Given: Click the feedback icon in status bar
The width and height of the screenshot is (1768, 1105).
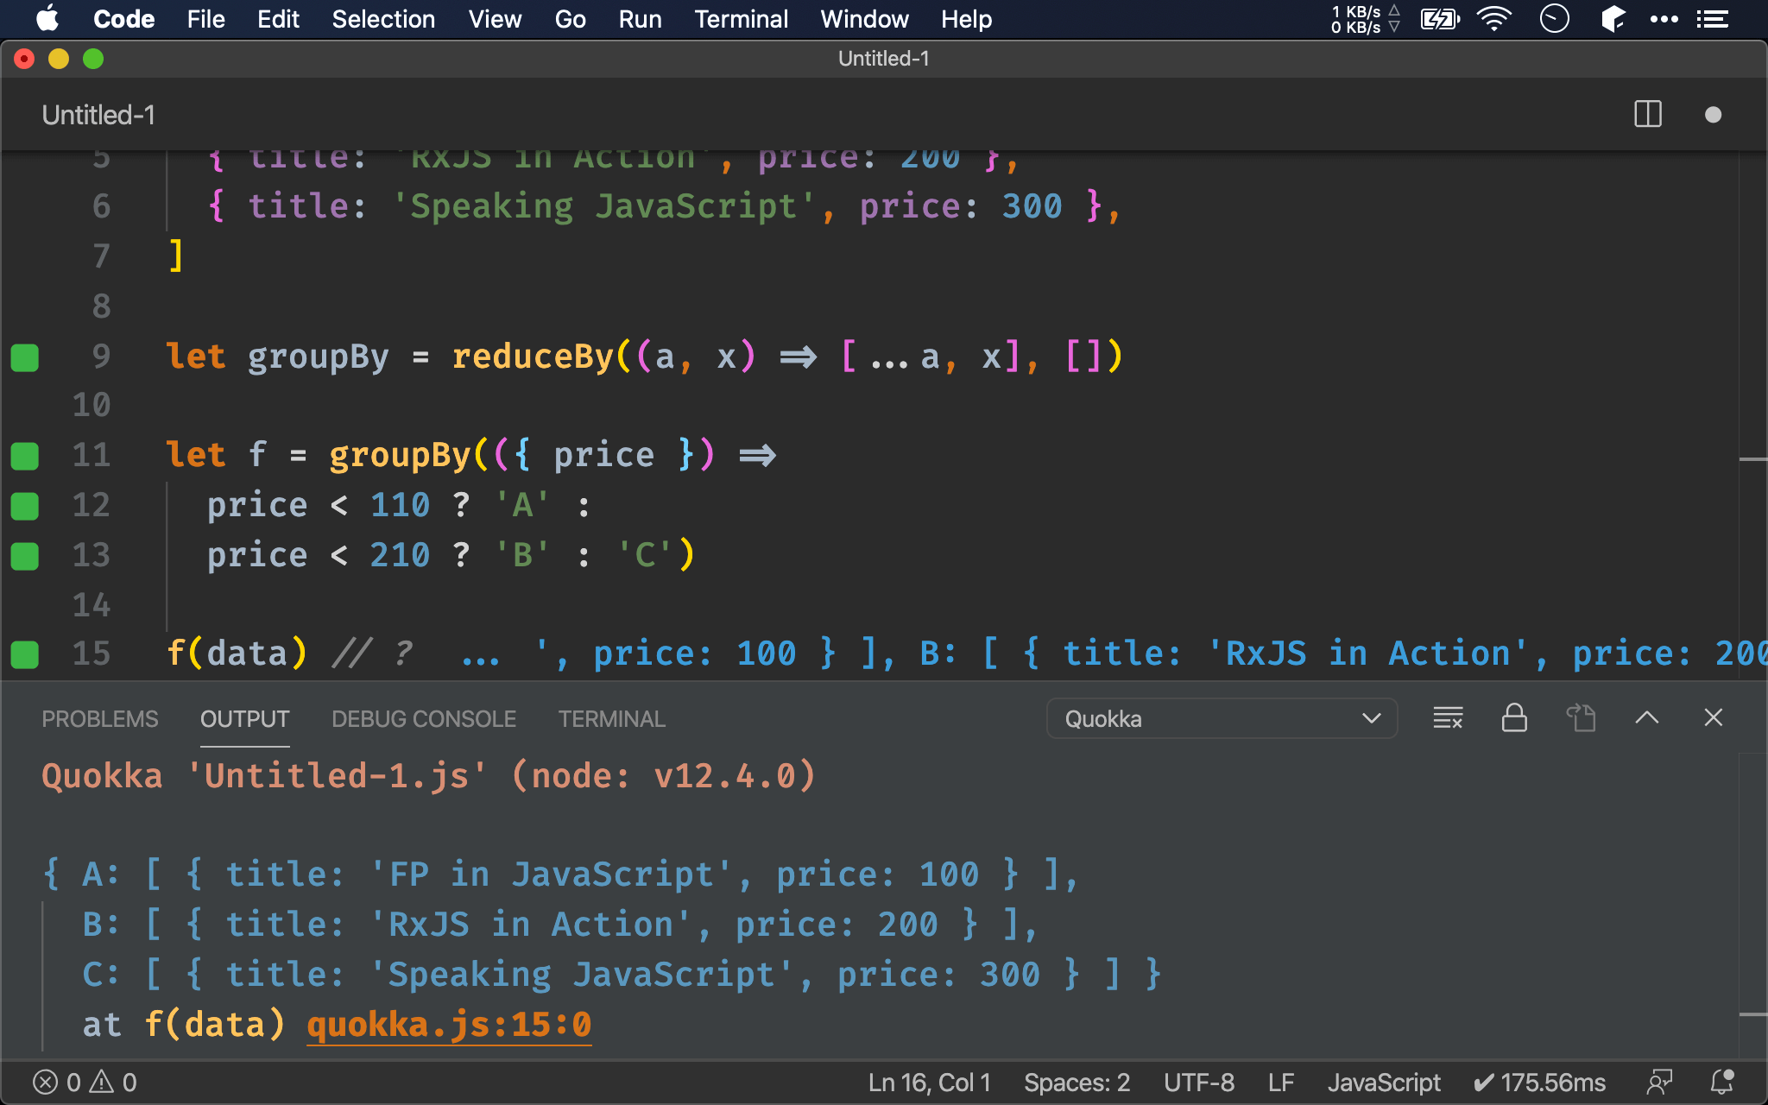Looking at the screenshot, I should click(1659, 1083).
